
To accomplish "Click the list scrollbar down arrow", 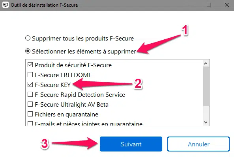I will point(206,122).
